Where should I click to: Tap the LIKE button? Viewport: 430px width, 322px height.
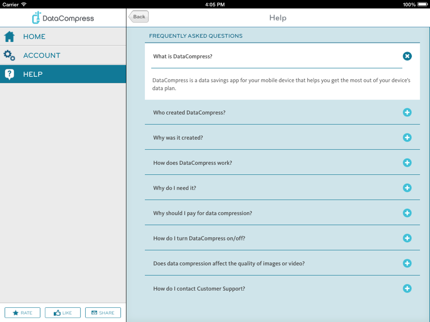pyautogui.click(x=63, y=313)
